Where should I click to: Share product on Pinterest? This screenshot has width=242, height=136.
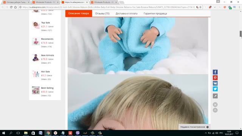[x=215, y=77]
